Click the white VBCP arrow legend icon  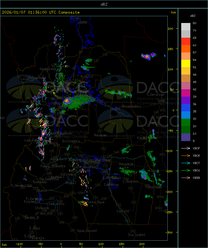tap(186, 148)
